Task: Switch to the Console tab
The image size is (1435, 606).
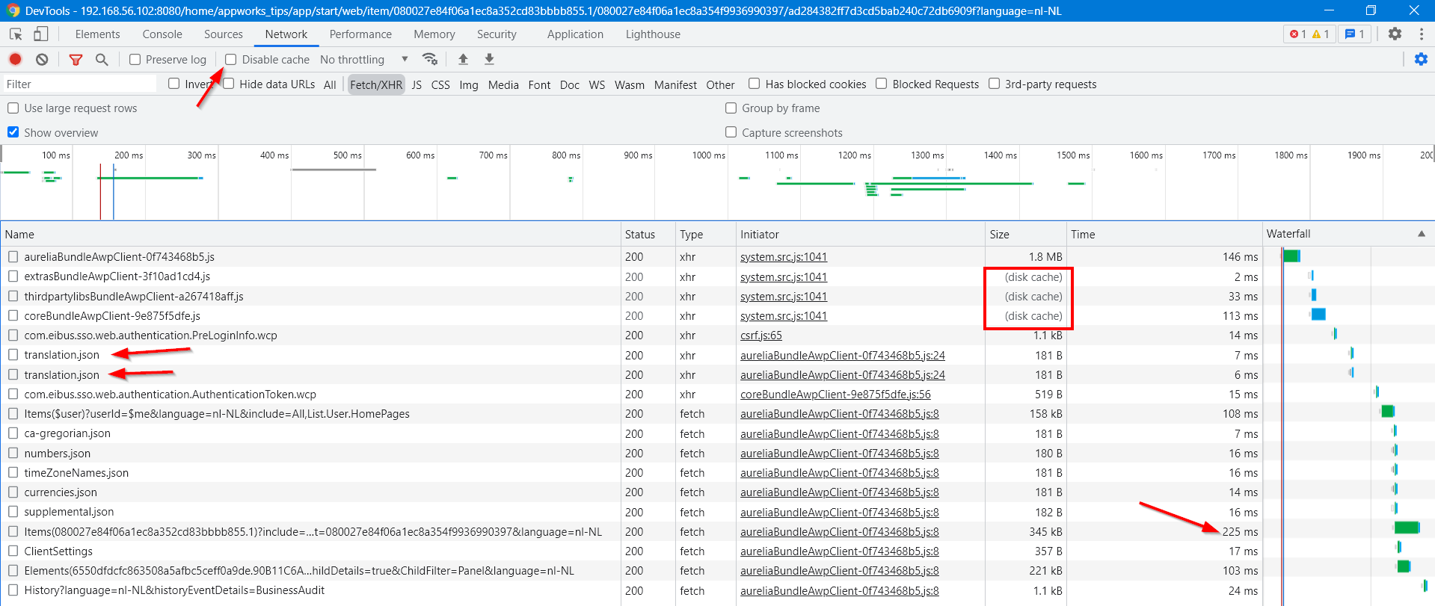Action: pyautogui.click(x=162, y=34)
